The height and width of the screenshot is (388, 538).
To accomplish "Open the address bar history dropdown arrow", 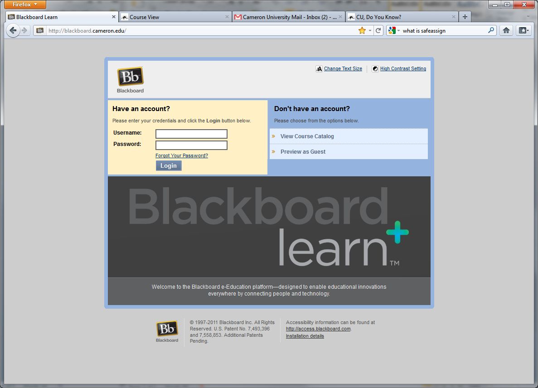I will tap(370, 30).
